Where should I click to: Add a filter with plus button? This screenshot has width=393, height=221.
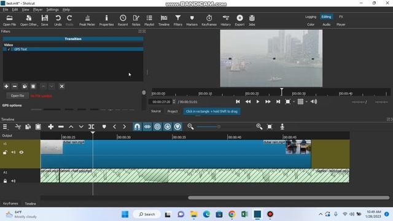pos(6,86)
